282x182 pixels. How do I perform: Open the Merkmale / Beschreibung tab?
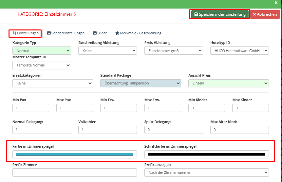[x=138, y=33]
